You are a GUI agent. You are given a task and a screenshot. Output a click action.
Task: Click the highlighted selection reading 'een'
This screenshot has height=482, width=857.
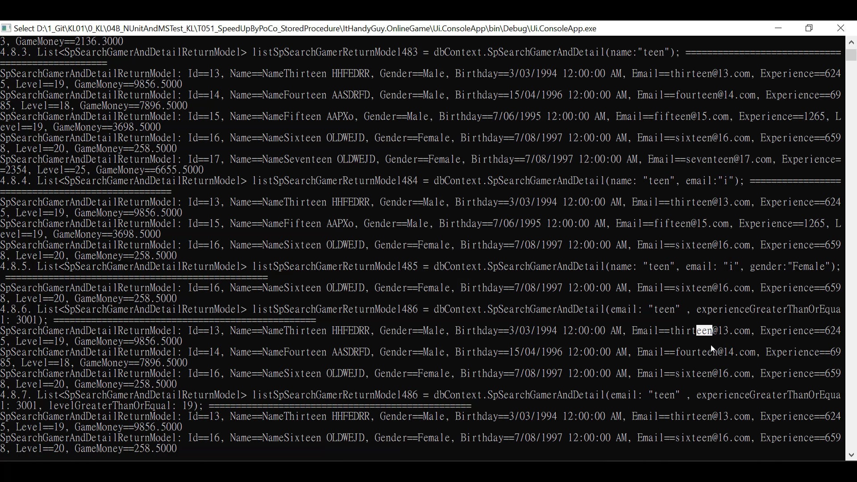click(704, 331)
